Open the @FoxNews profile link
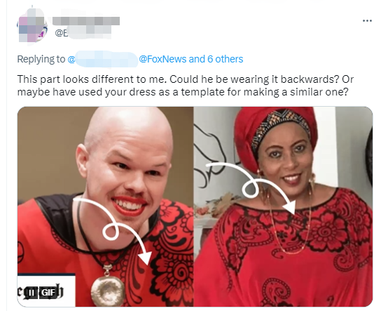This screenshot has width=381, height=311. tap(162, 59)
